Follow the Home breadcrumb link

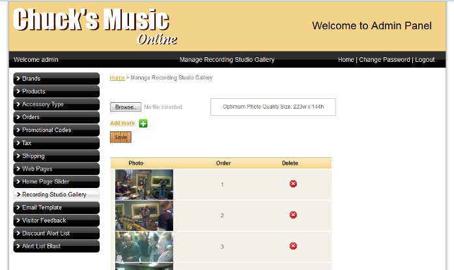117,77
